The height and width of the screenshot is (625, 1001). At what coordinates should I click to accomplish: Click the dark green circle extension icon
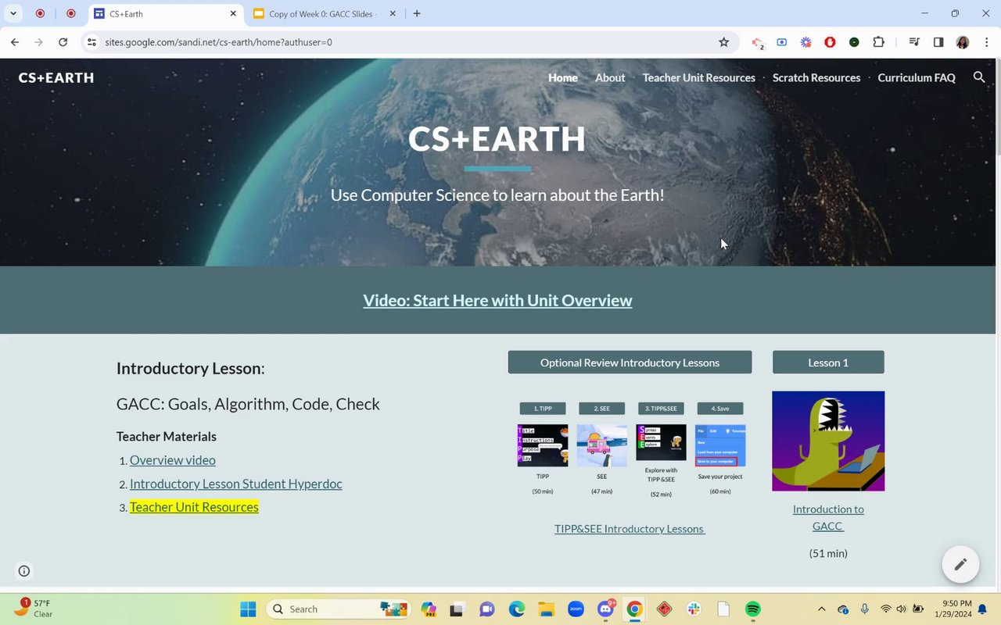coord(854,42)
